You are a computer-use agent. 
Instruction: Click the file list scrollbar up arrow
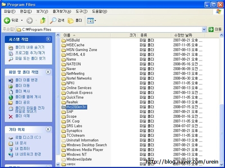pyautogui.click(x=221, y=35)
